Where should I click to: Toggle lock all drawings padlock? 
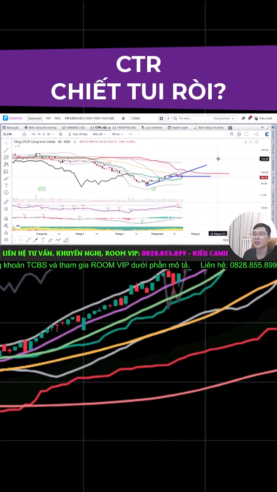click(6, 233)
